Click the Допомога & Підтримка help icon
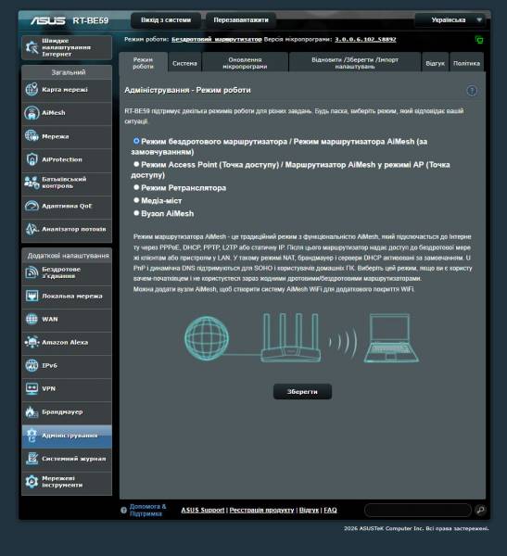 point(123,510)
